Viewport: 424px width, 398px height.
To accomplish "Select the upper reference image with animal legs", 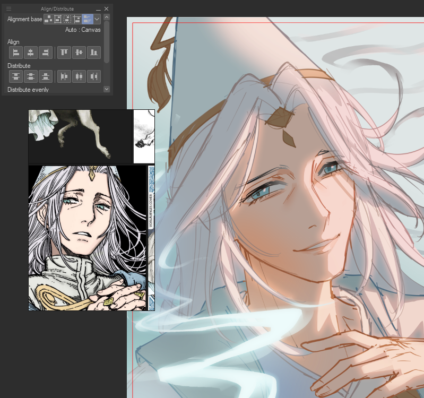I will (80, 136).
